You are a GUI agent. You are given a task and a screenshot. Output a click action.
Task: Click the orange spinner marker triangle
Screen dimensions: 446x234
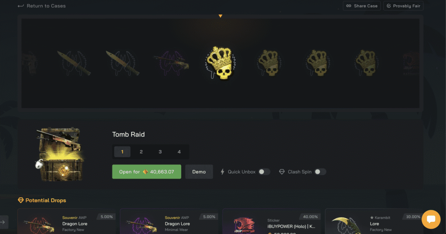(220, 16)
